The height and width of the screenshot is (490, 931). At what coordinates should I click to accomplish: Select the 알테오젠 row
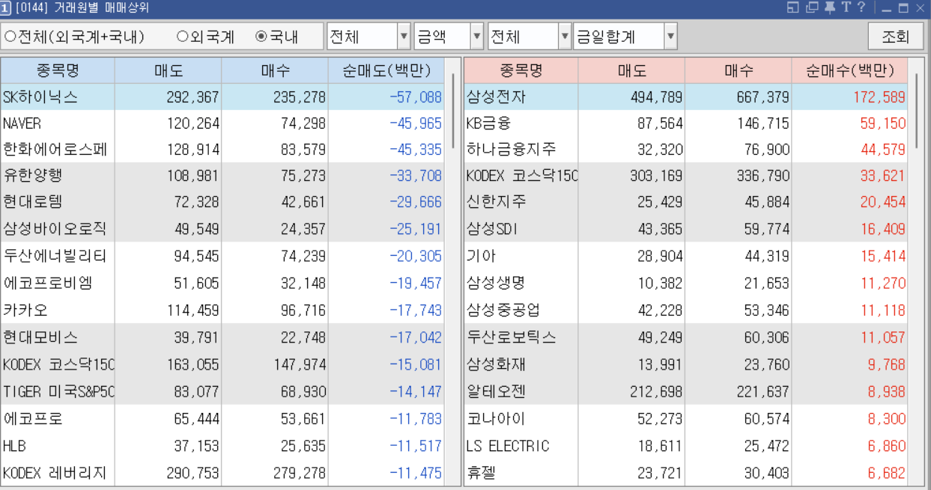point(685,391)
